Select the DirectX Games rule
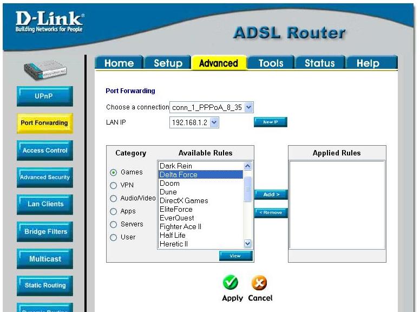This screenshot has width=420, height=312. coord(201,200)
